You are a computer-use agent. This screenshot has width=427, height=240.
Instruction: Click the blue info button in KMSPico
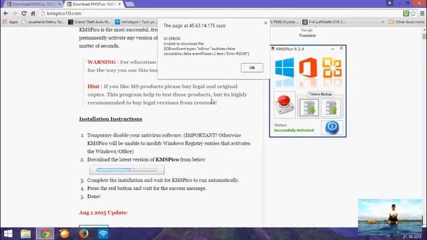[332, 127]
